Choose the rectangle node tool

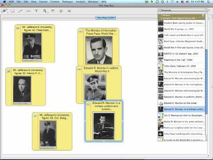[12, 11]
